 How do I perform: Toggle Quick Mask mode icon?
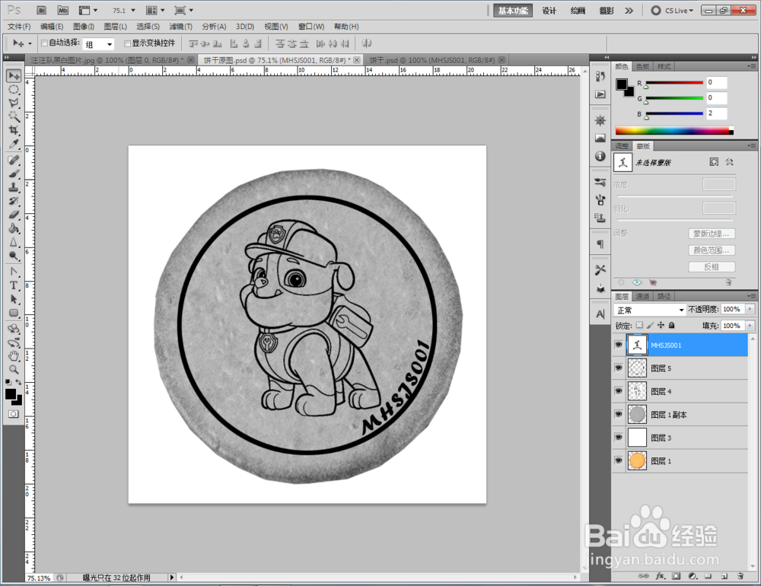click(x=13, y=414)
